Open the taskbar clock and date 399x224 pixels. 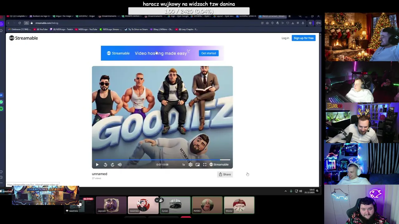(x=310, y=191)
